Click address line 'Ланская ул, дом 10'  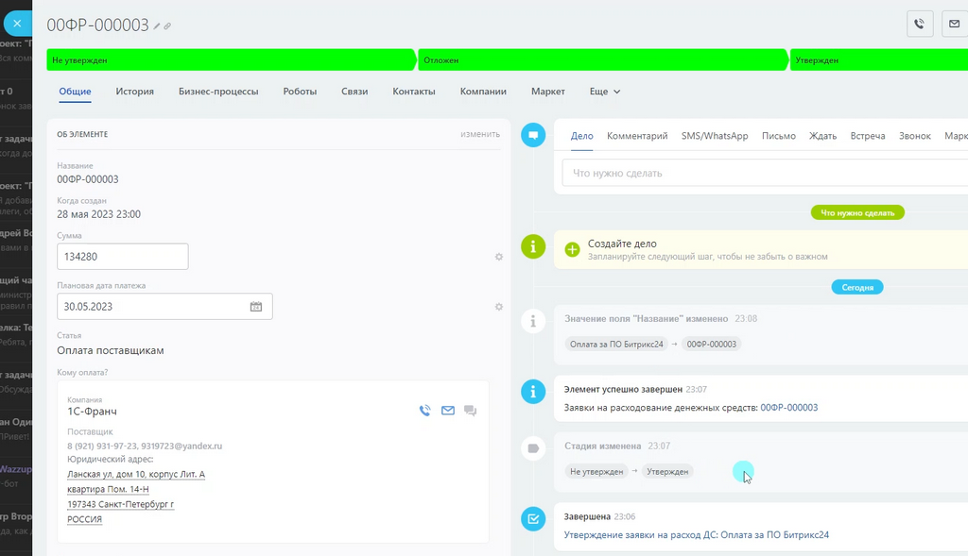136,474
